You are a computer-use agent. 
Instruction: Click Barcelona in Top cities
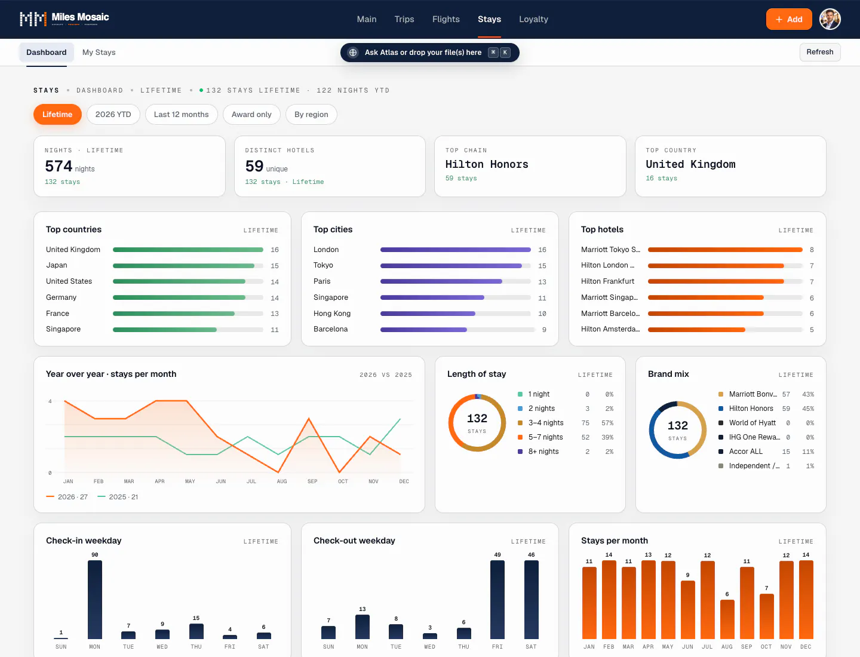pyautogui.click(x=430, y=329)
